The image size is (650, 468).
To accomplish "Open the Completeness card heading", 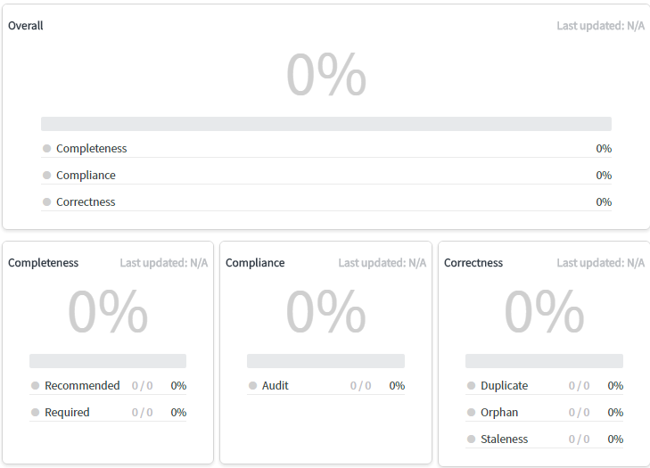I will click(x=44, y=263).
